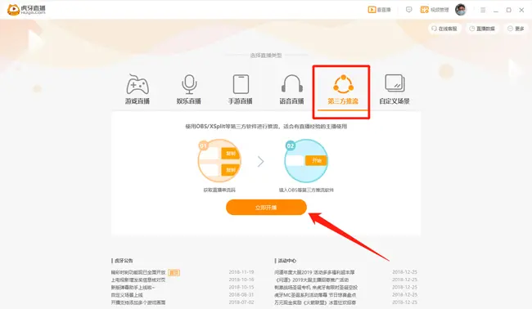The image size is (532, 309).
Task: Open 视频管理 video management
Action: [x=435, y=10]
